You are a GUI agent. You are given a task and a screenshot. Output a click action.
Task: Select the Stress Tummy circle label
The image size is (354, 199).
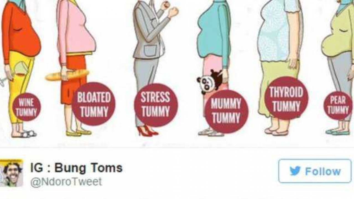tap(156, 105)
